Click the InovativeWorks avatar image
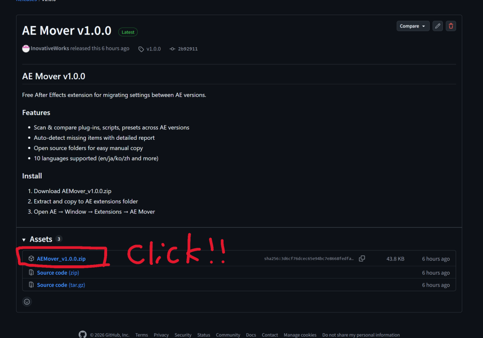The width and height of the screenshot is (483, 338). [26, 49]
